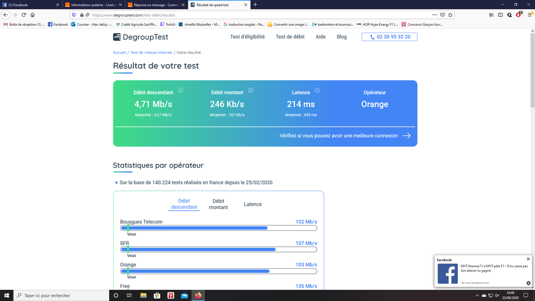Switch to the Latence statistics tab
The height and width of the screenshot is (301, 535).
(253, 204)
